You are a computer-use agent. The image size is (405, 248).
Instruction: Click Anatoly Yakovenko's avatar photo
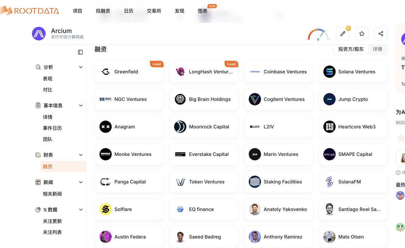pos(255,209)
